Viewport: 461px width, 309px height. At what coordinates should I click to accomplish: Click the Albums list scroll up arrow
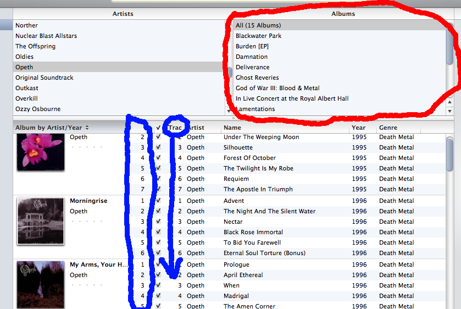click(449, 102)
